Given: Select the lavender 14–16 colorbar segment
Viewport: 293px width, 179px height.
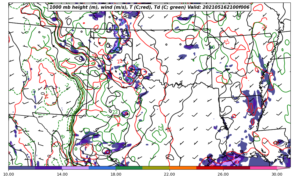Looking at the screenshot, I should click(x=75, y=168).
